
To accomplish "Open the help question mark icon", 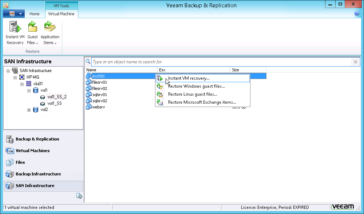I will (357, 14).
